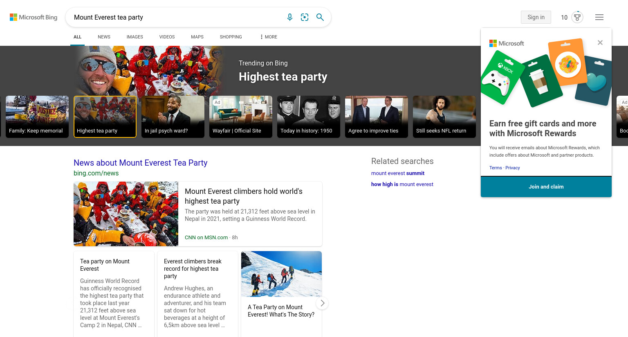Click inside the Bing search input field
This screenshot has height=337, width=628.
coord(176,17)
